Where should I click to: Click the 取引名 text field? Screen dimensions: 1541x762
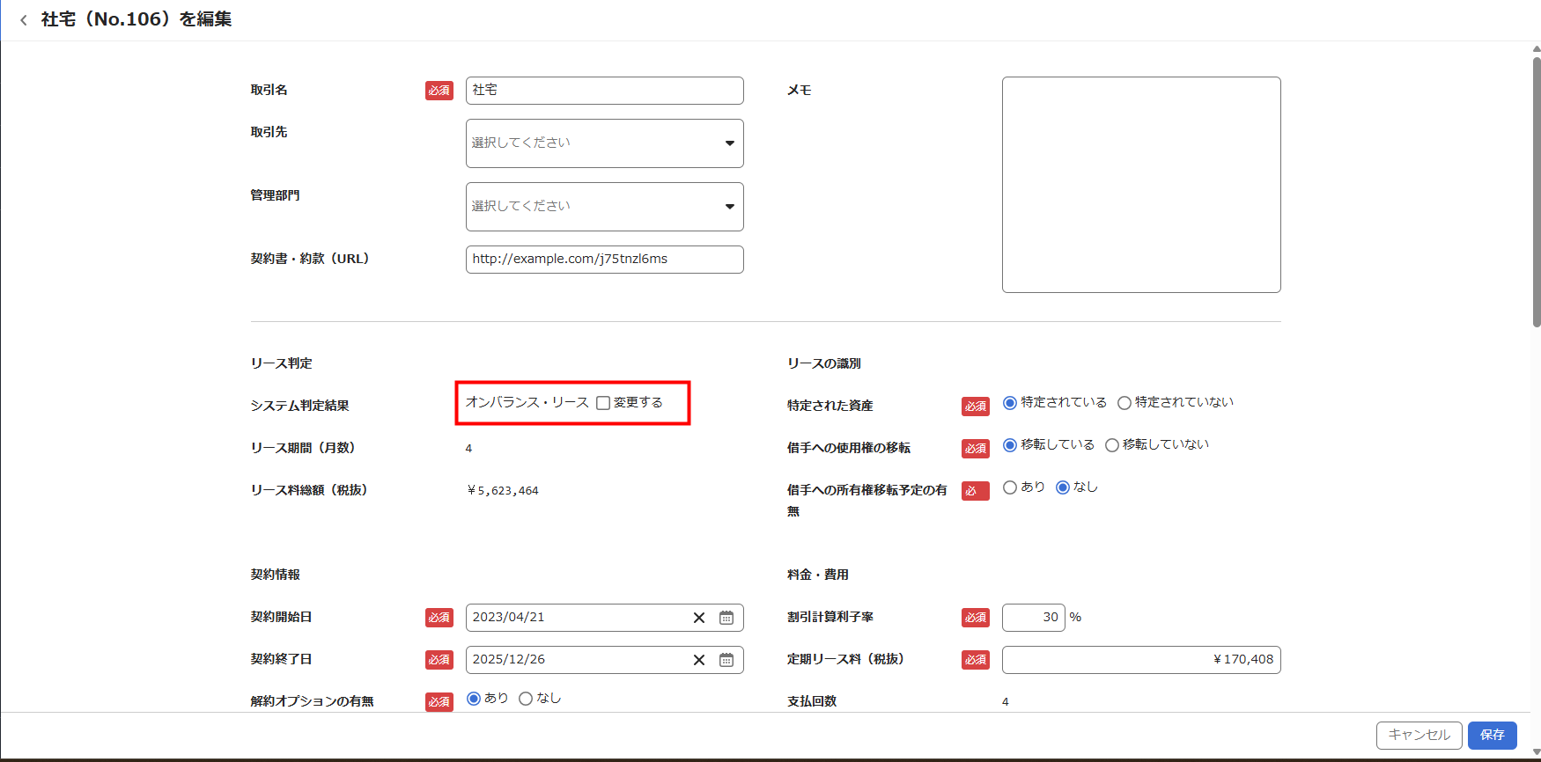click(604, 91)
